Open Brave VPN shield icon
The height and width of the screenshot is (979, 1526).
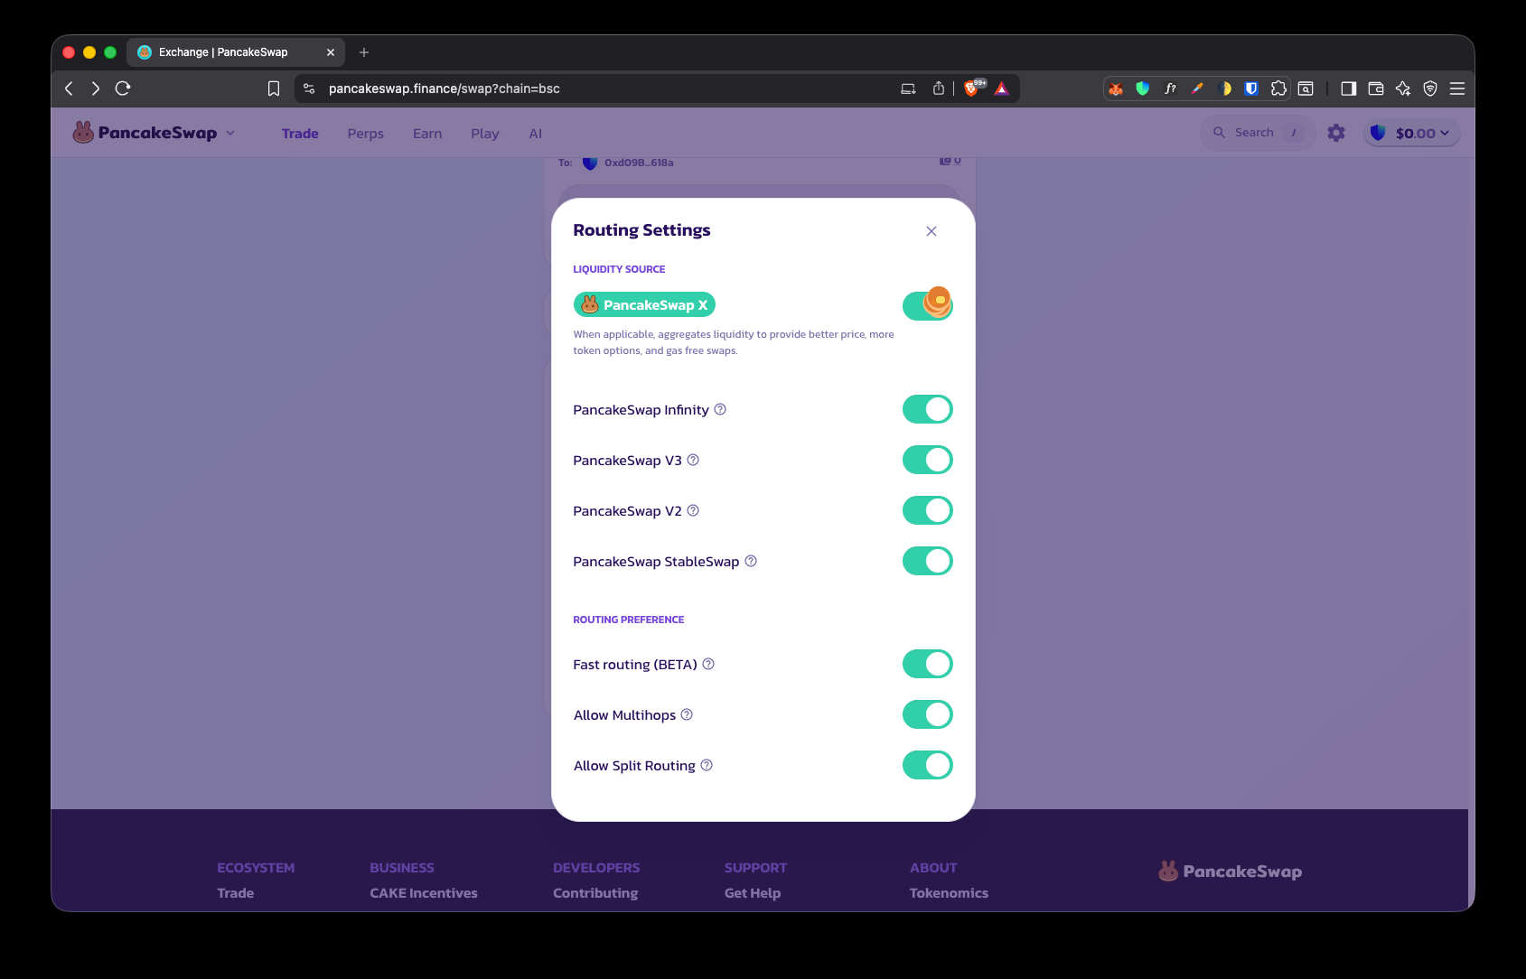click(x=1430, y=89)
